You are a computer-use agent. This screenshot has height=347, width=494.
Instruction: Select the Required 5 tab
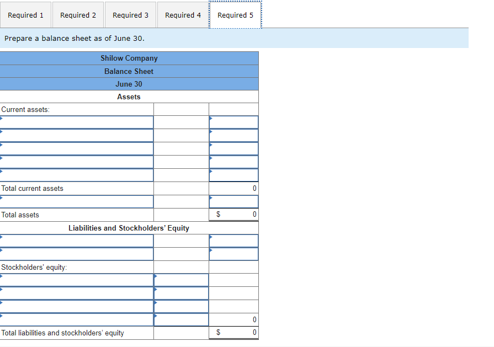coord(235,15)
